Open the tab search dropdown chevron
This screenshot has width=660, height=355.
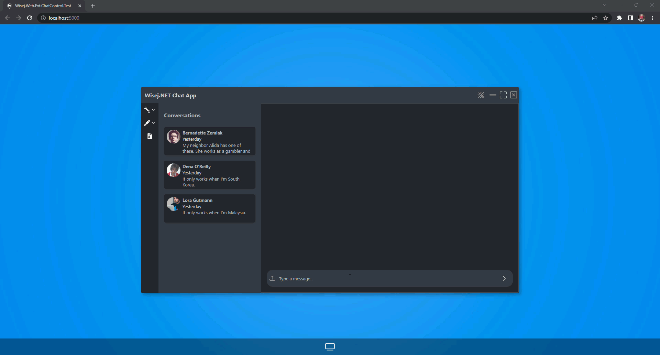(x=605, y=5)
